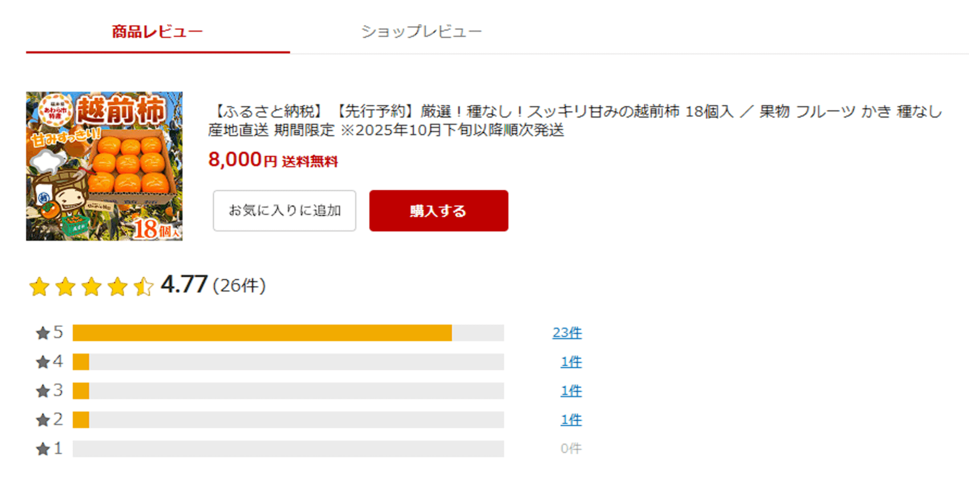Open the 1件 two-star reviews link
This screenshot has height=484, width=969.
coord(571,419)
